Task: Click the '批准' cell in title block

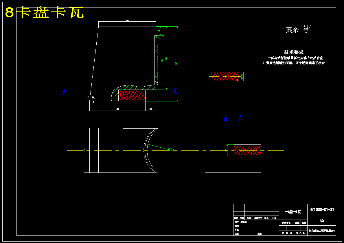Action: tap(260, 234)
